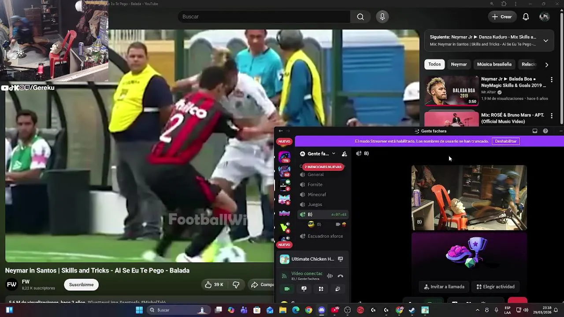
Task: Click the invite people icon beside server name
Action: coord(344,154)
